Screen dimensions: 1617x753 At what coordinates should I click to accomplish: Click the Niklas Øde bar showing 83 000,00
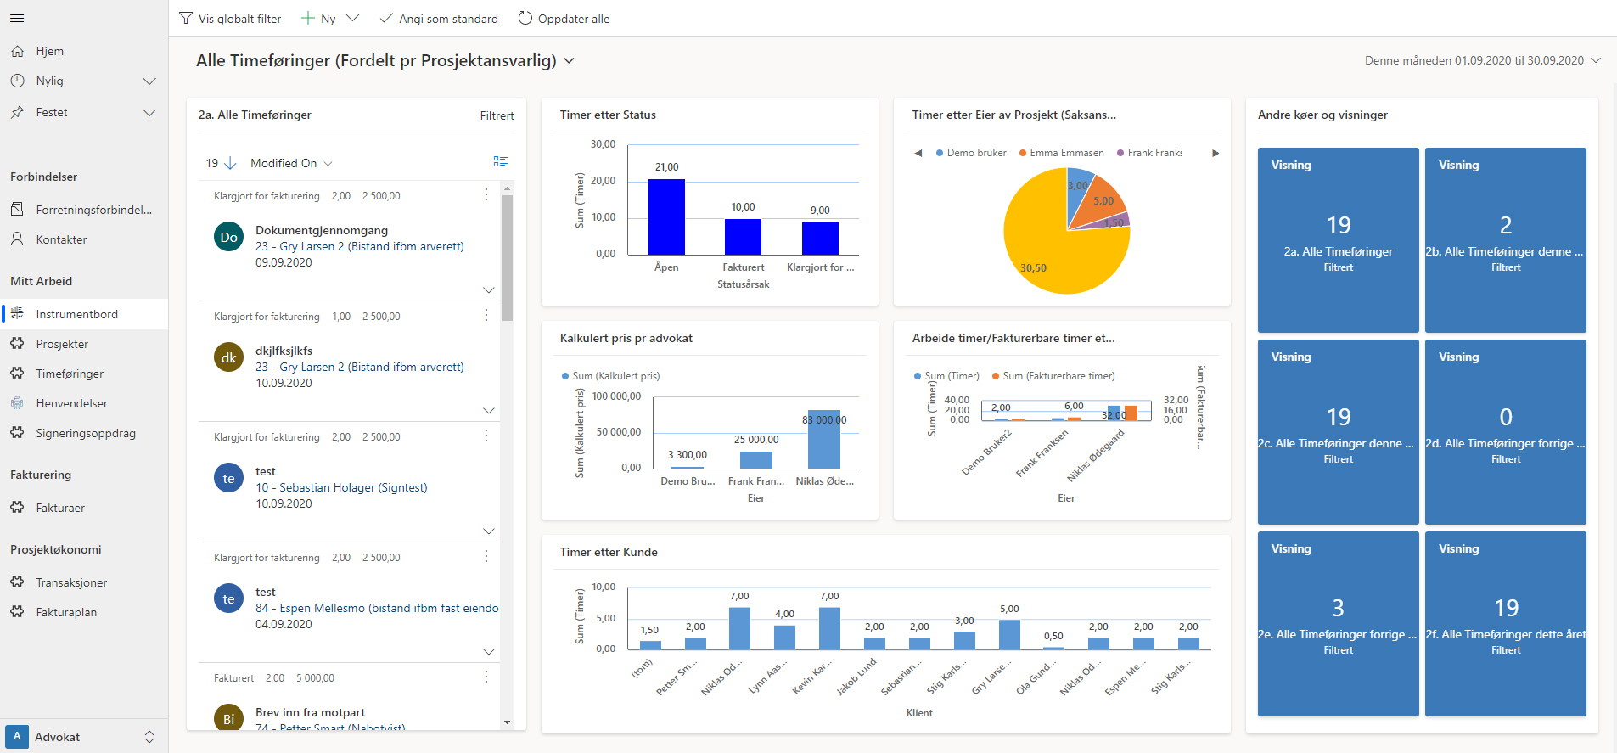tap(823, 439)
